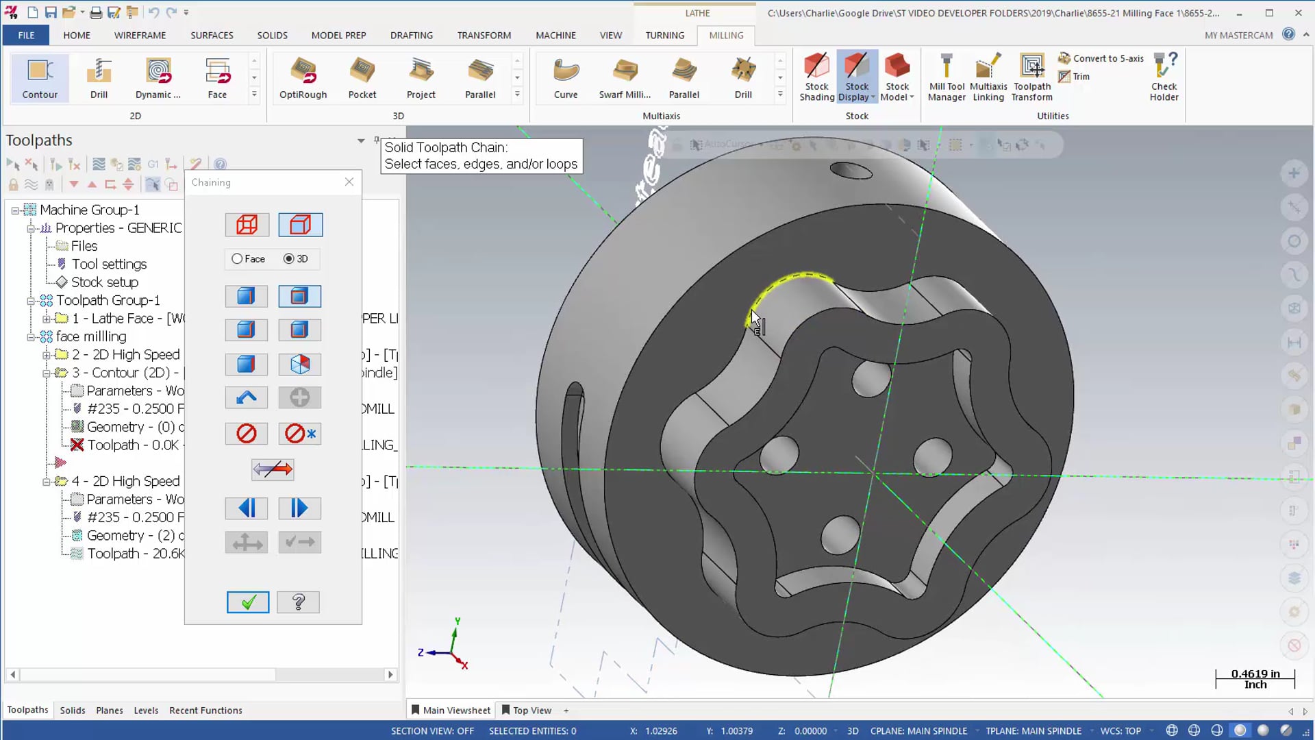Expand Properties - GENERIC machine group
Screen dimensions: 1315x740
(31, 227)
